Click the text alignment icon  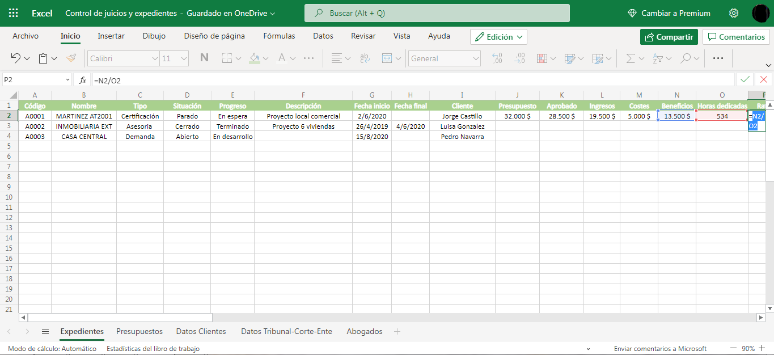(337, 58)
